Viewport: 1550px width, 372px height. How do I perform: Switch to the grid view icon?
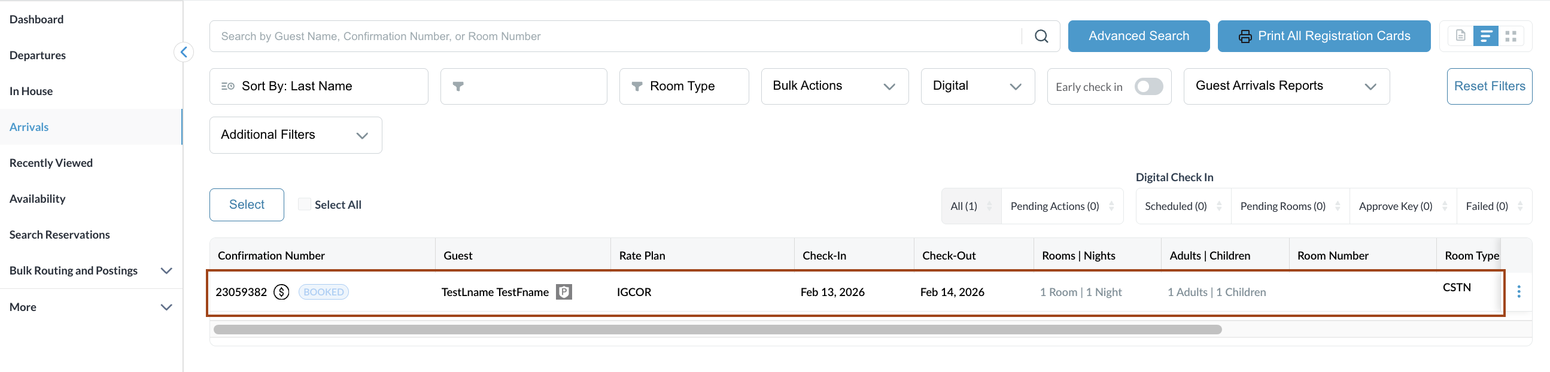(1511, 36)
